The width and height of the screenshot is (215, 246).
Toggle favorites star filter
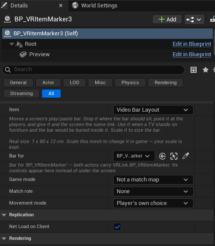click(x=205, y=70)
